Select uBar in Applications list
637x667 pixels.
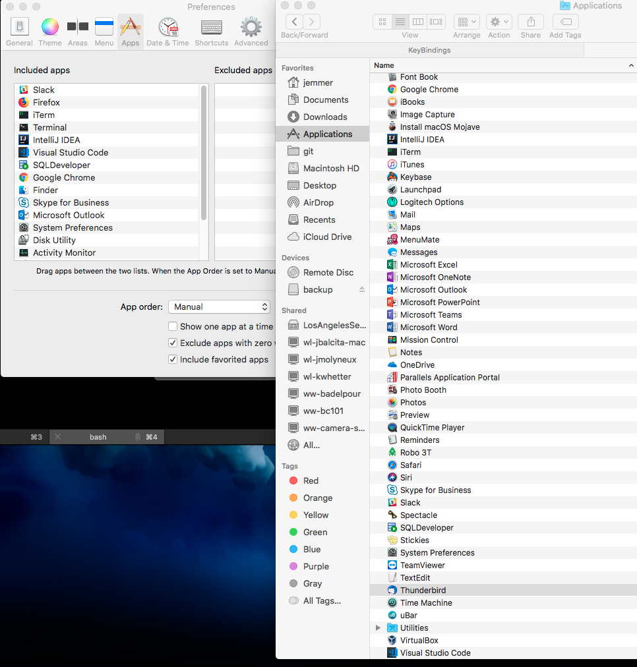[503, 616]
